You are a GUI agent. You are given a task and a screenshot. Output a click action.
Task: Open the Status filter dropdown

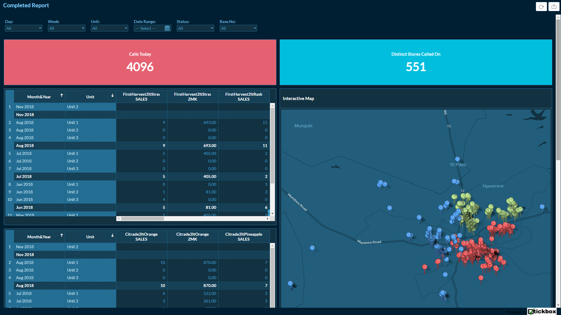click(x=195, y=28)
